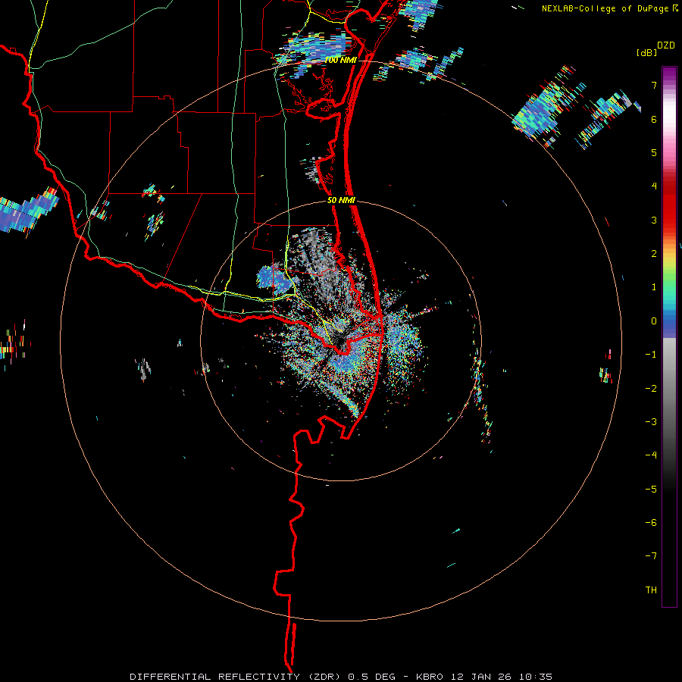
Task: Click the -6 dB tick label
Action: click(x=651, y=523)
